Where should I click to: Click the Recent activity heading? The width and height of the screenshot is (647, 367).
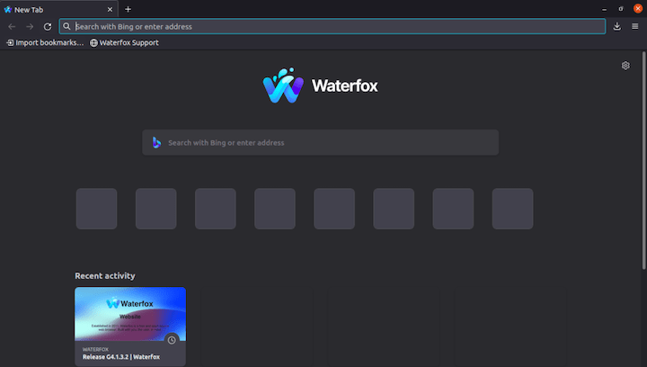point(105,276)
